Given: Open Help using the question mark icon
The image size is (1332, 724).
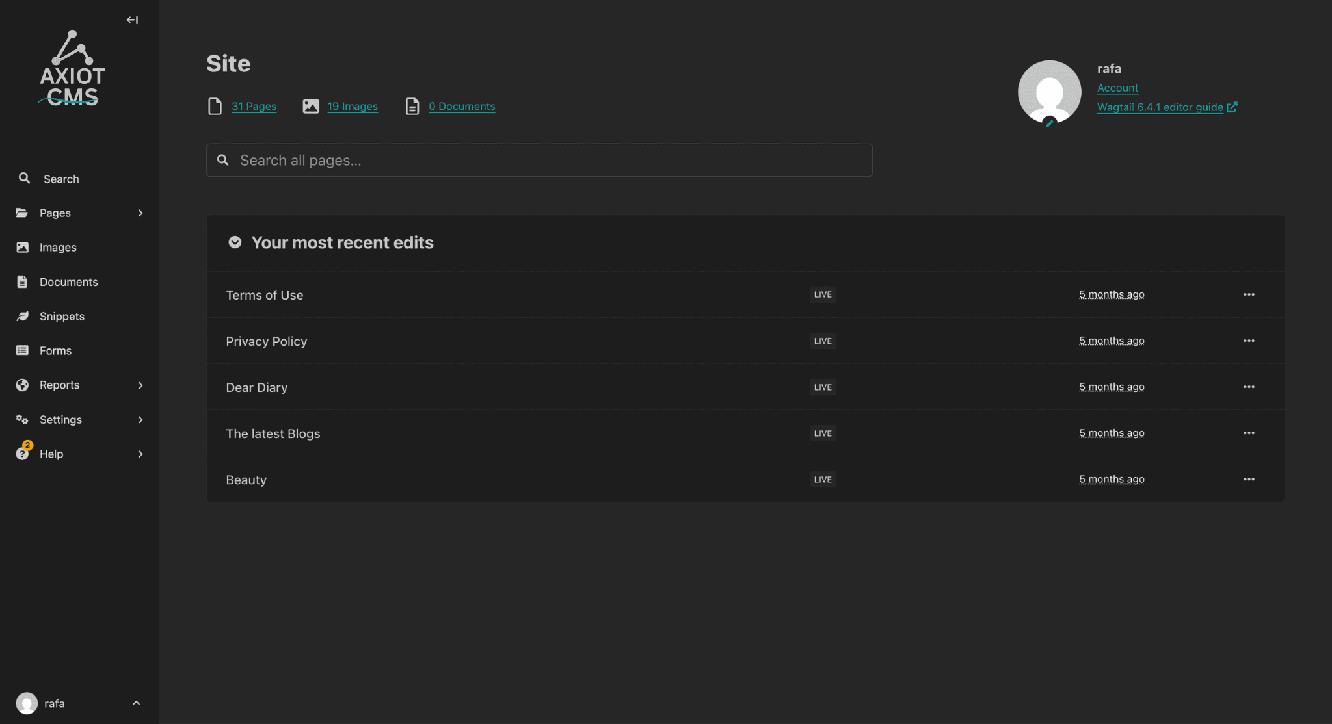Looking at the screenshot, I should [x=22, y=454].
